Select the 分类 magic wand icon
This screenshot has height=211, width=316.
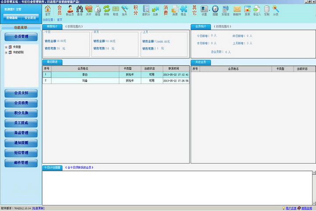point(276,11)
